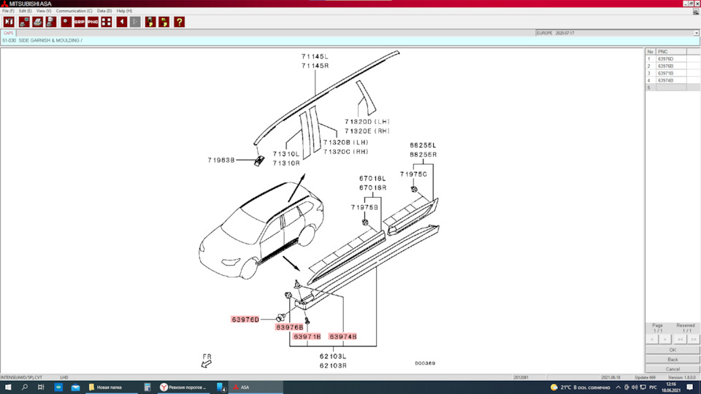701x394 pixels.
Task: Click highlighted part number 63971B in diagram
Action: pyautogui.click(x=307, y=337)
